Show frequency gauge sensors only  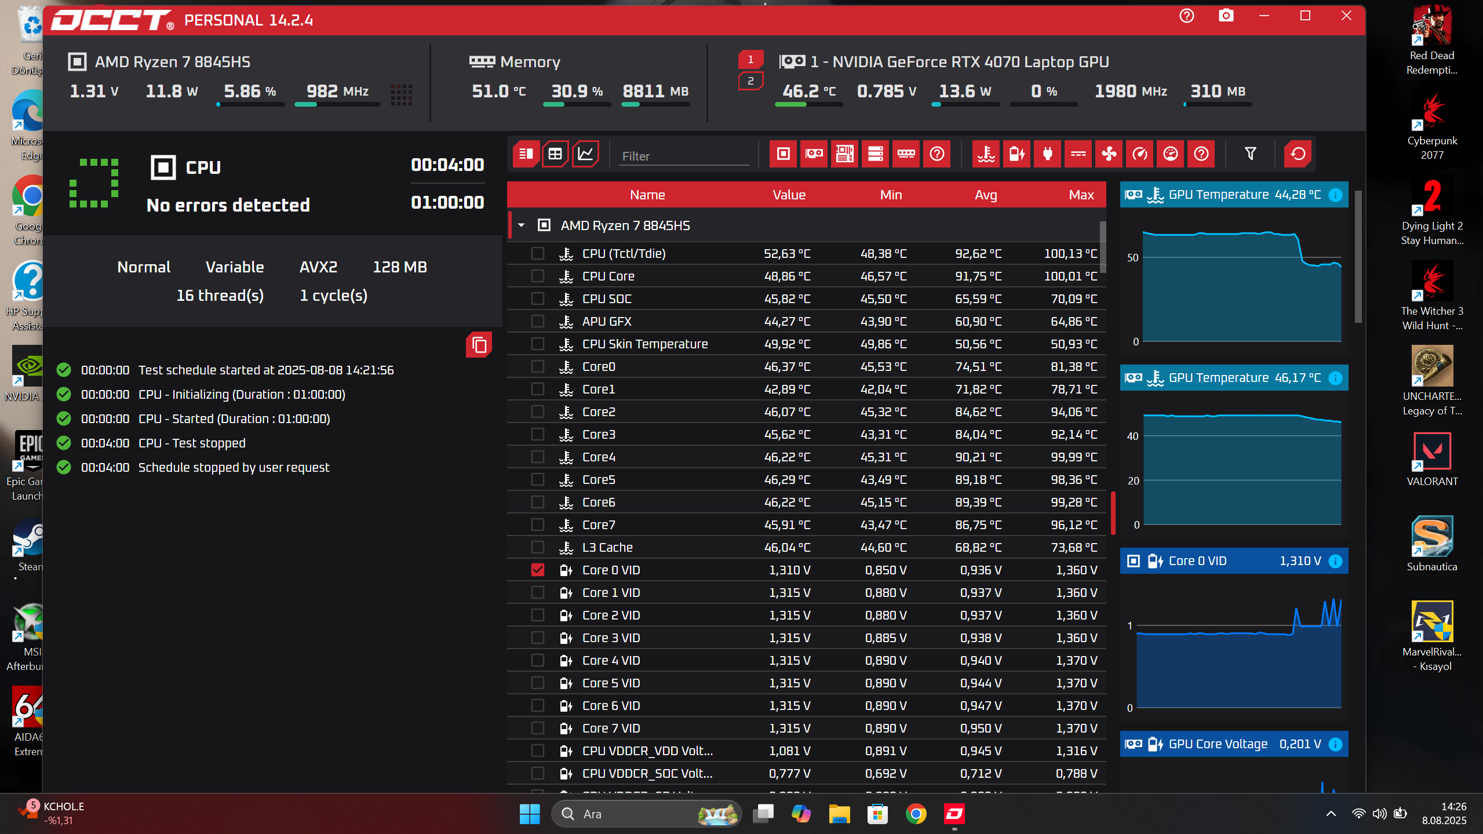(x=1139, y=154)
